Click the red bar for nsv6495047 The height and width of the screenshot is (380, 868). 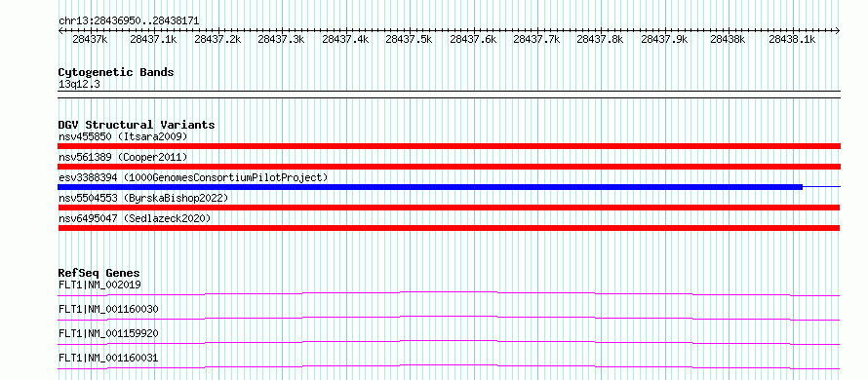tap(449, 228)
